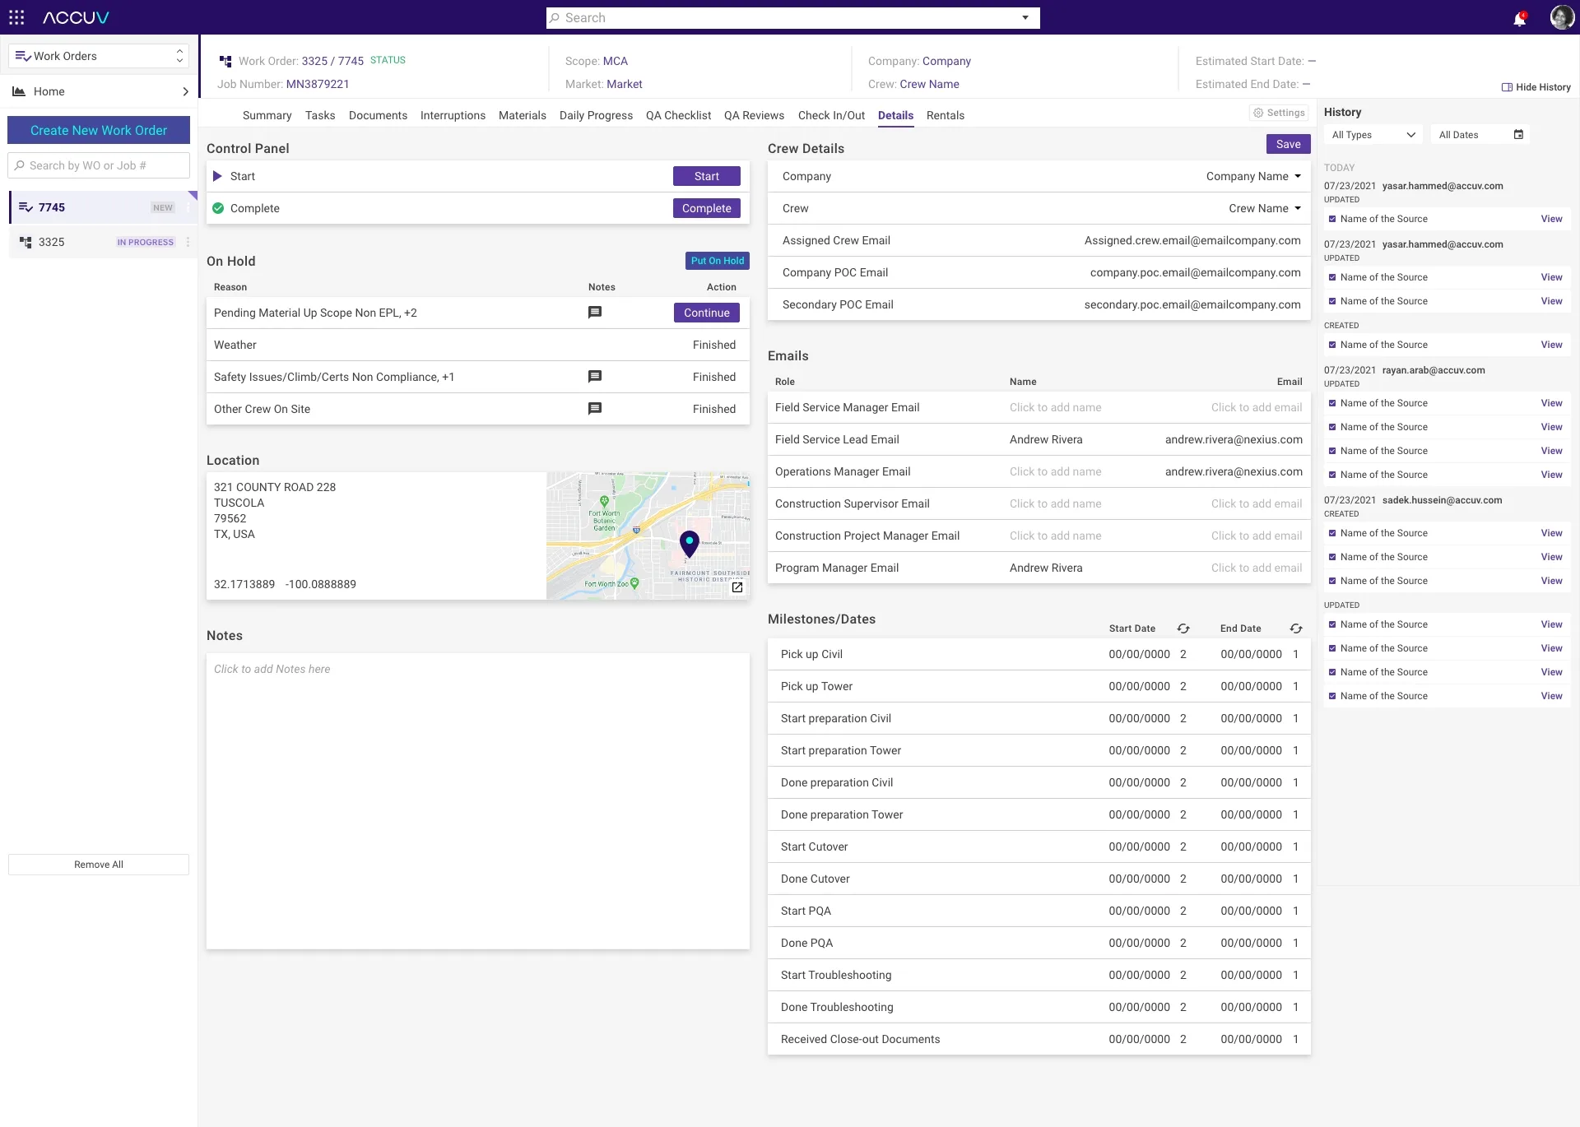Image resolution: width=1580 pixels, height=1127 pixels.
Task: Open the Work Orders module selector
Action: click(x=99, y=56)
